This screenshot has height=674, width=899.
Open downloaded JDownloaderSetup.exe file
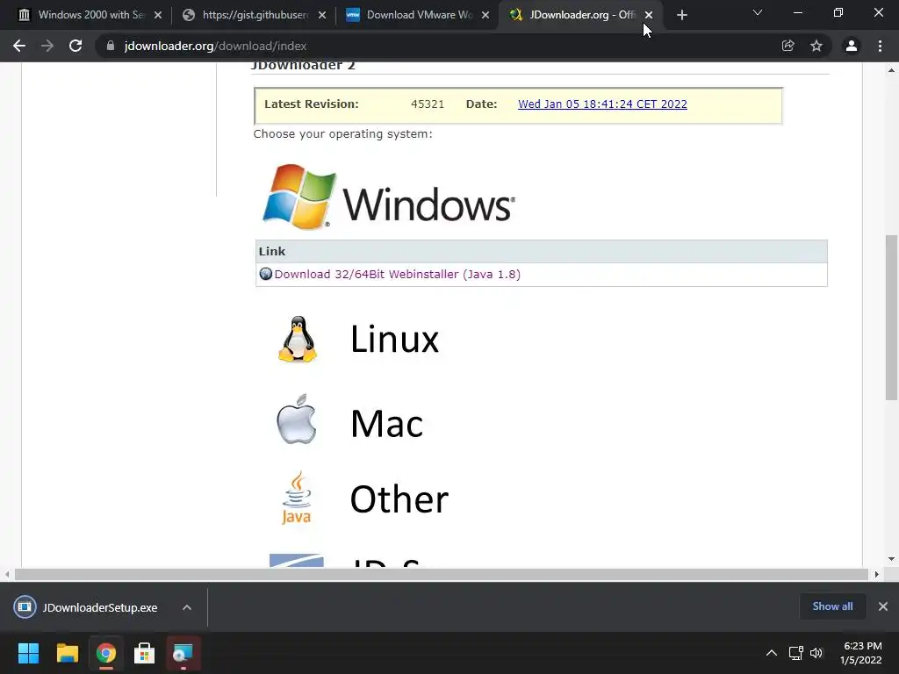tap(86, 607)
